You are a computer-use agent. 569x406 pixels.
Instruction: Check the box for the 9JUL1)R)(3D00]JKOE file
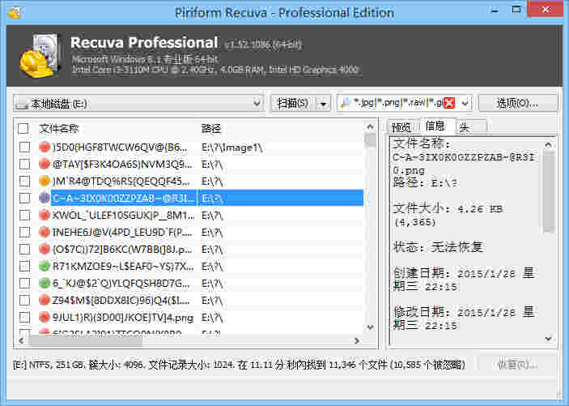coord(24,318)
